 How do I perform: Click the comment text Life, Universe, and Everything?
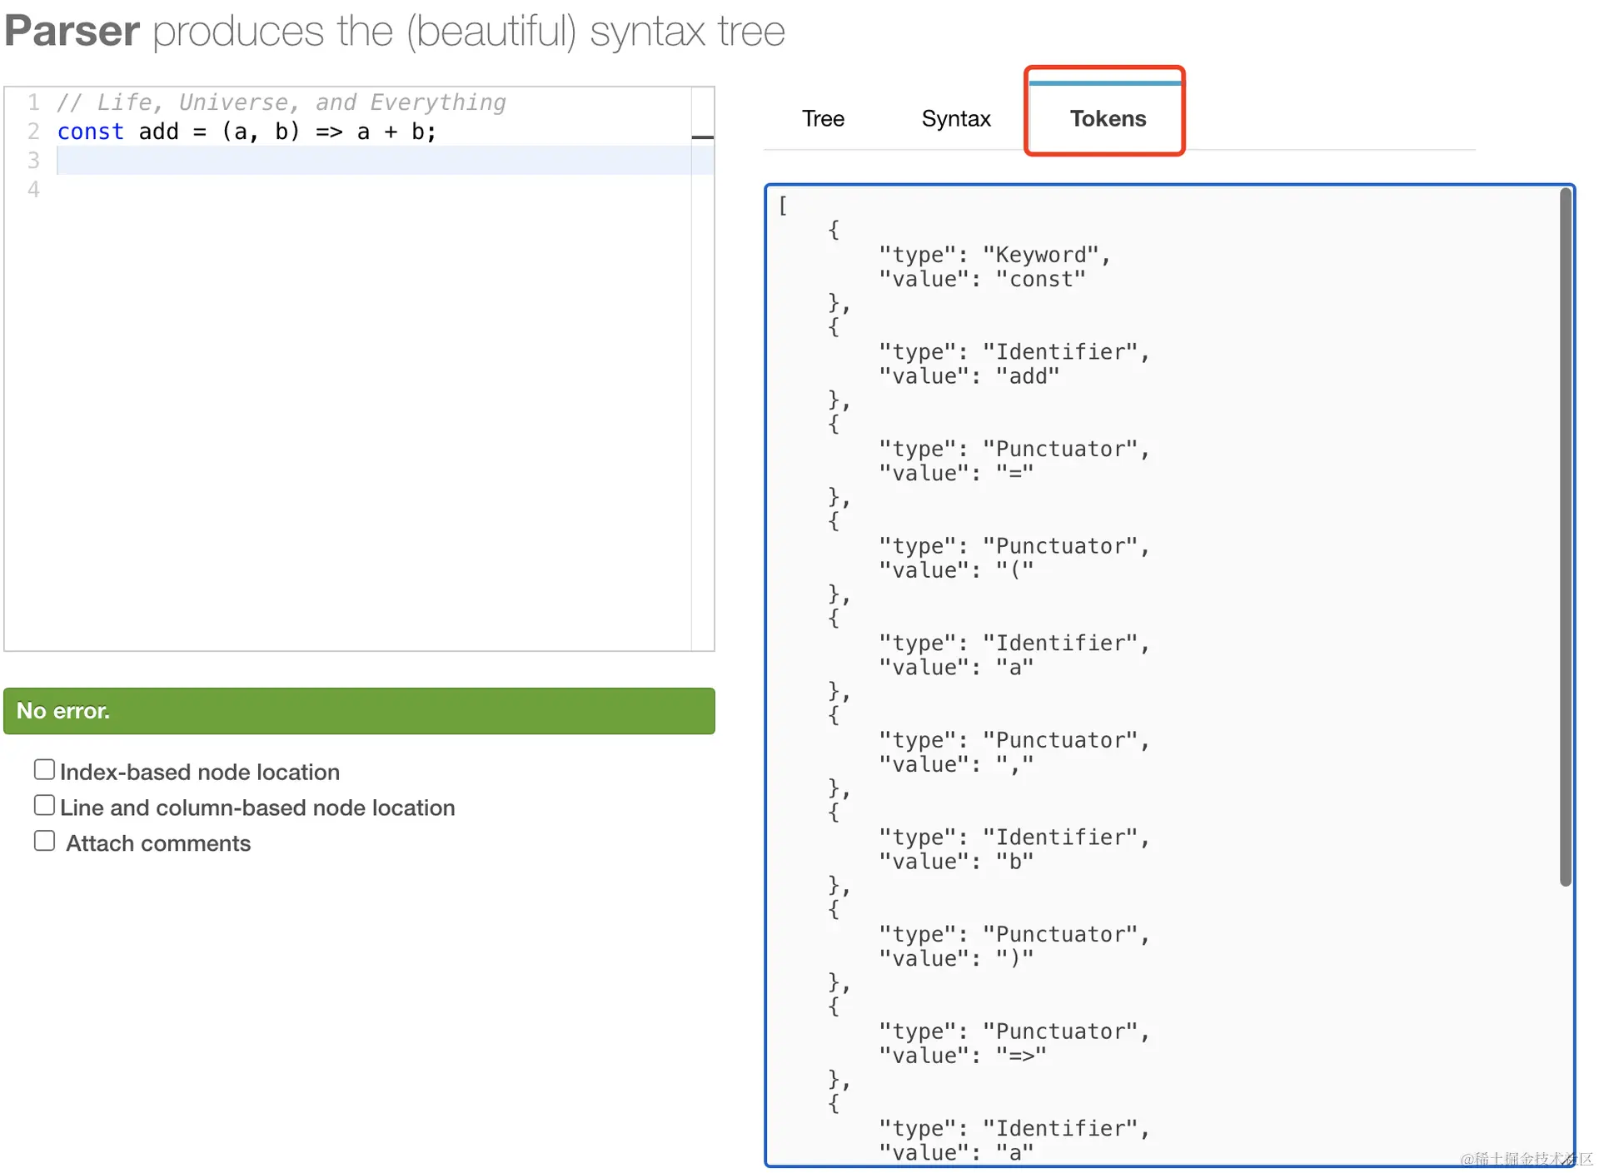[x=281, y=102]
